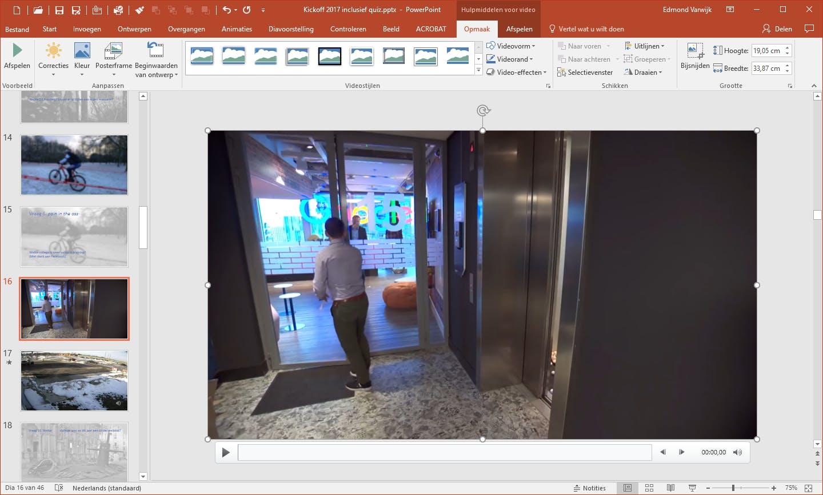Play the video preview with Afspelen button
Screen dimensions: 823x495
(17, 56)
